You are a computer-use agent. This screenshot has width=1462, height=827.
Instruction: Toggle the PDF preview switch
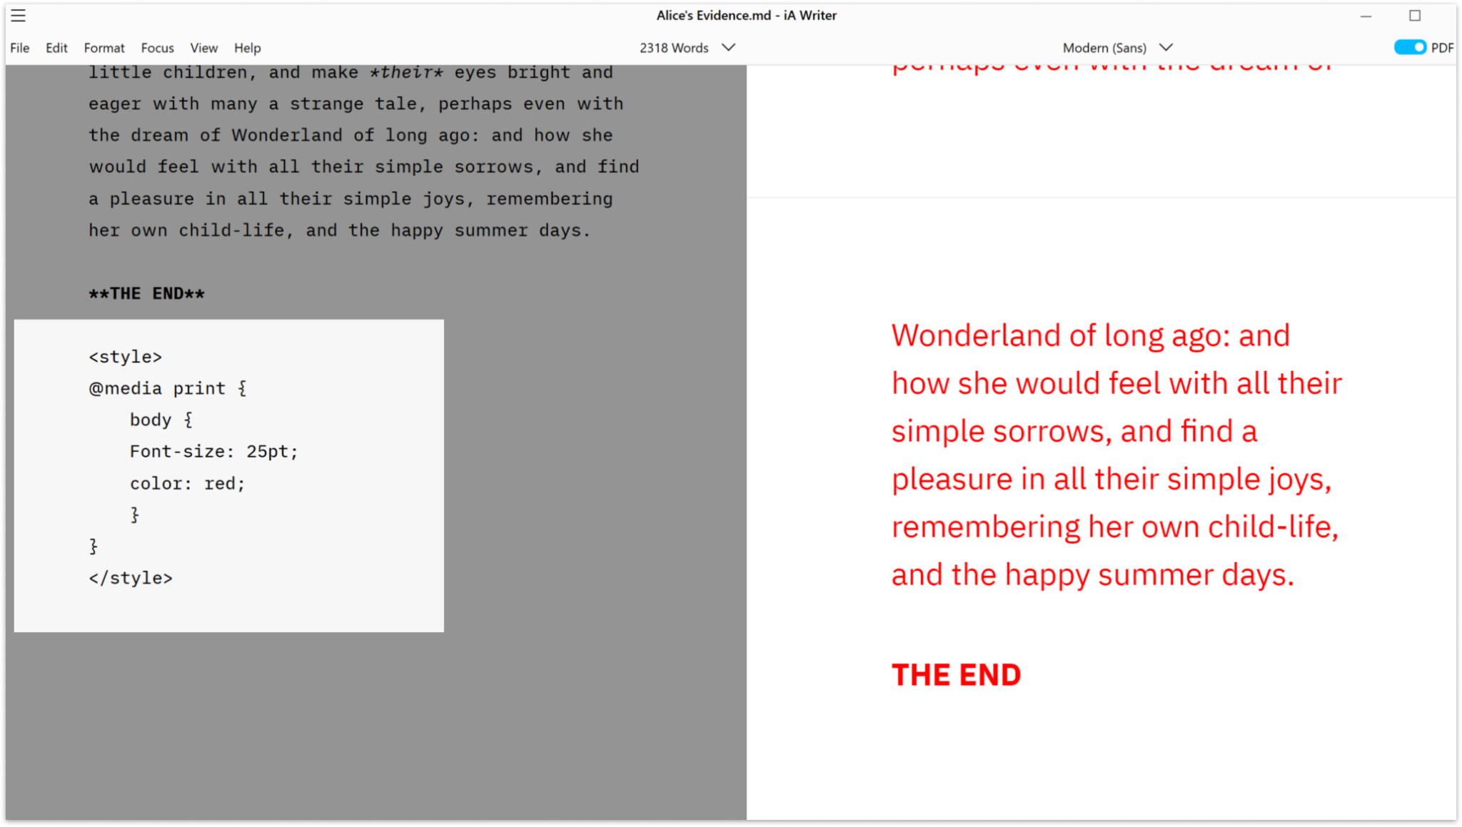pyautogui.click(x=1411, y=47)
